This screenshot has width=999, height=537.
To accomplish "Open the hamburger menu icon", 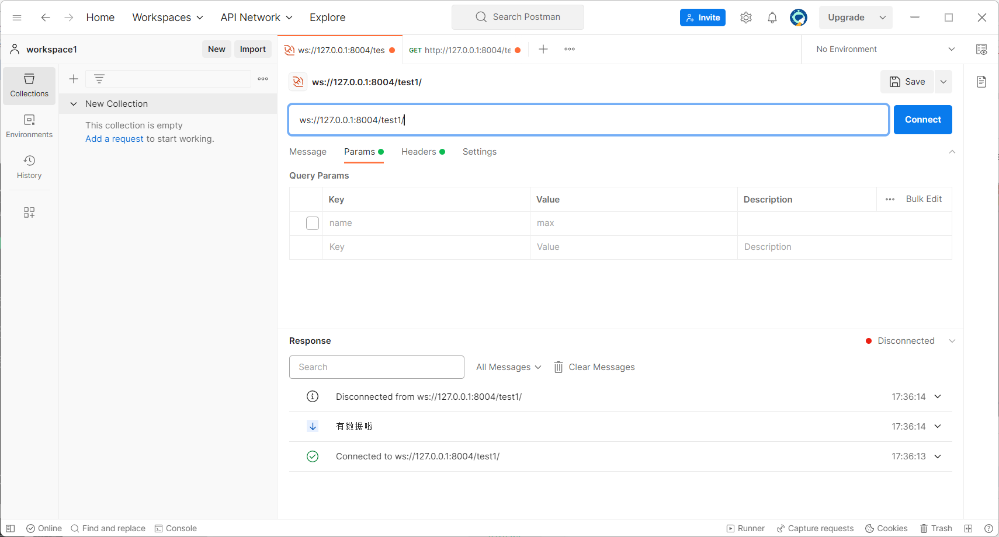I will click(17, 18).
